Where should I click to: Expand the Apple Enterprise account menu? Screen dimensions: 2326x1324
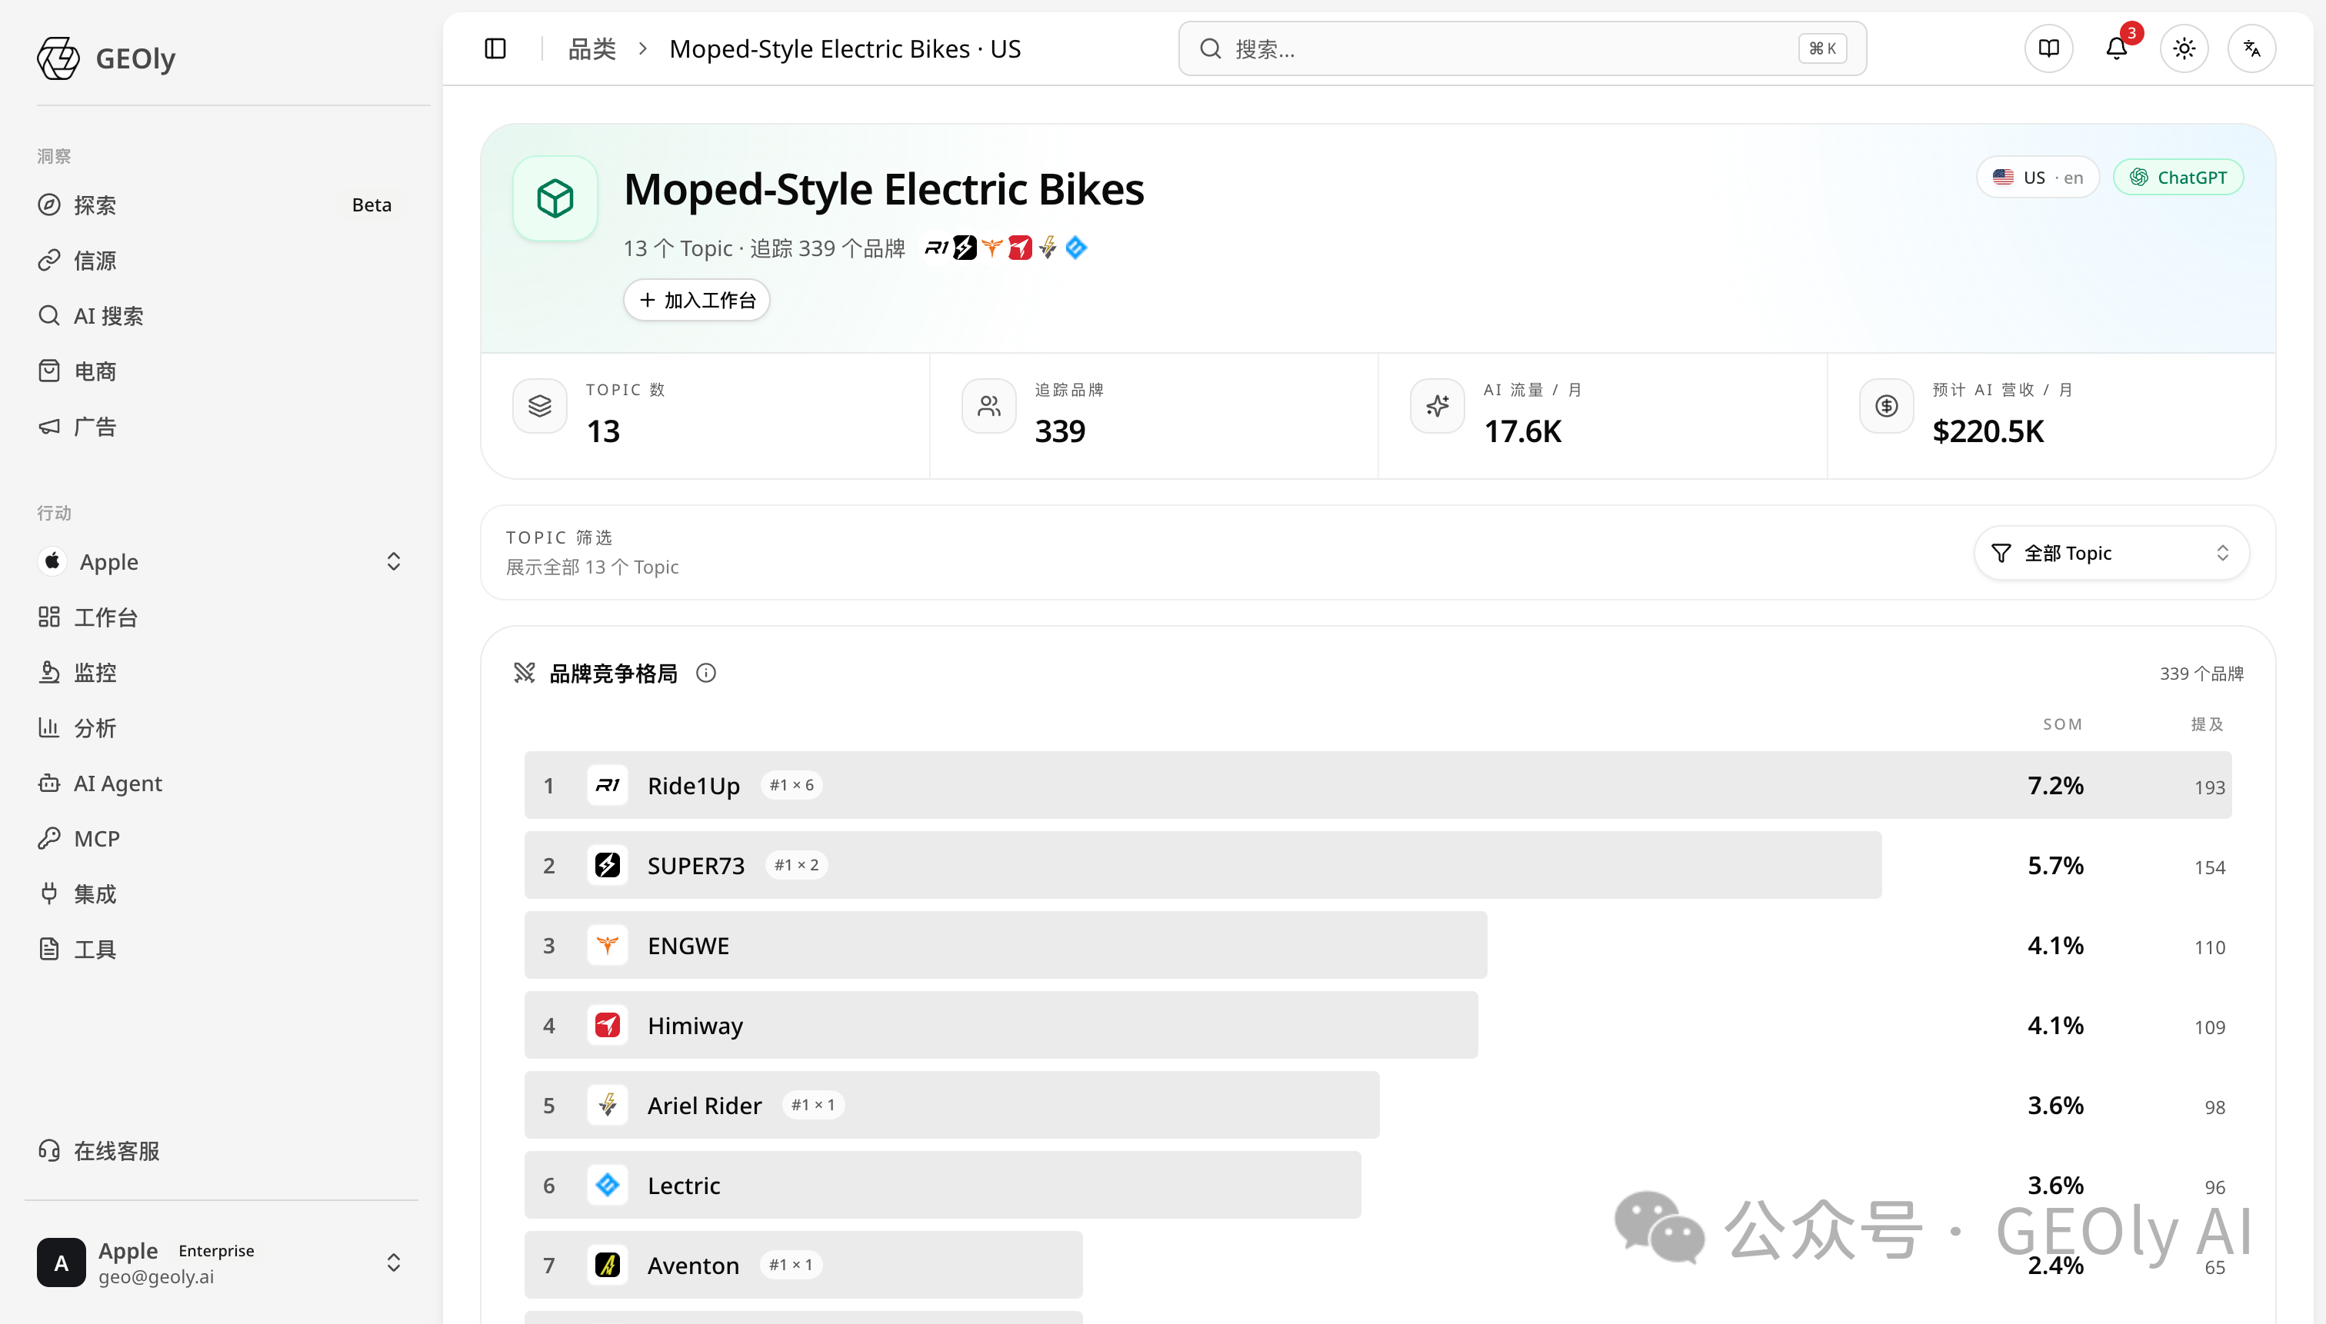tap(219, 1262)
